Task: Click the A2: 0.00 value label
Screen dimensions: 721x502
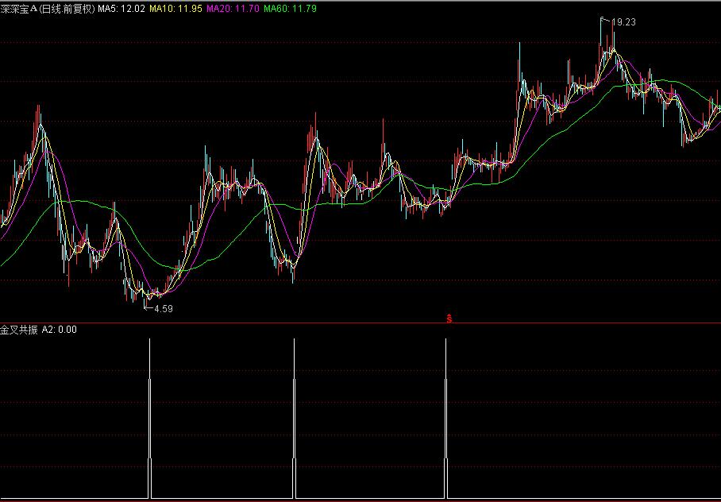Action: pos(60,330)
